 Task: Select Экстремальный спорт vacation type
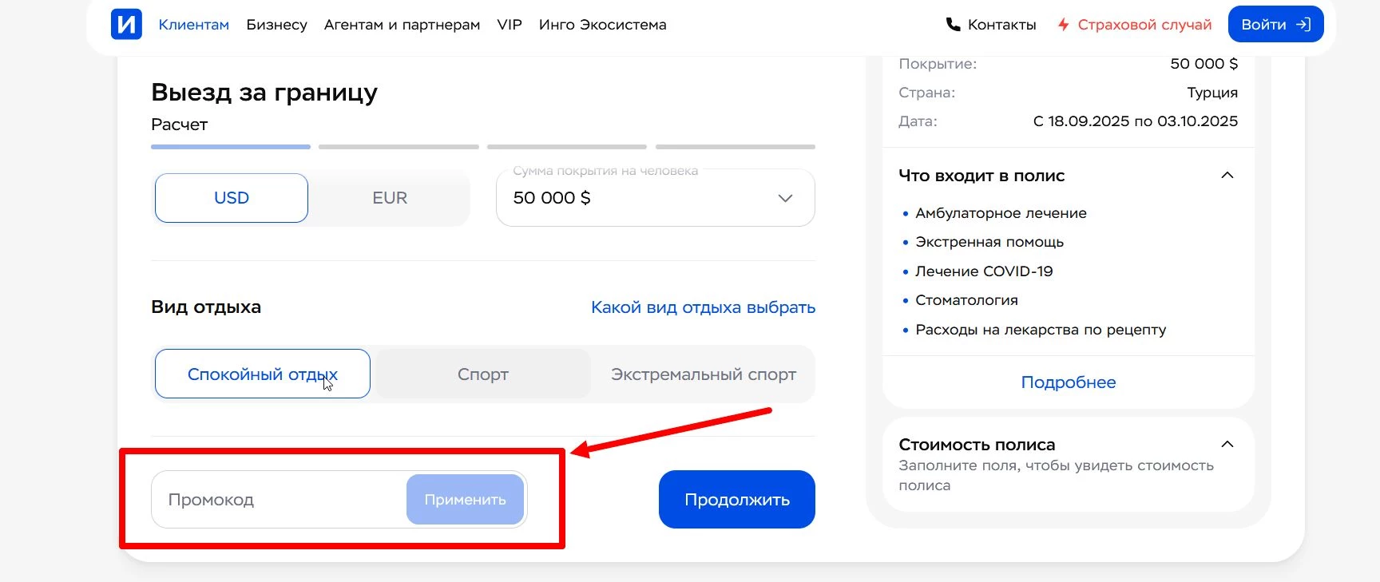(702, 374)
